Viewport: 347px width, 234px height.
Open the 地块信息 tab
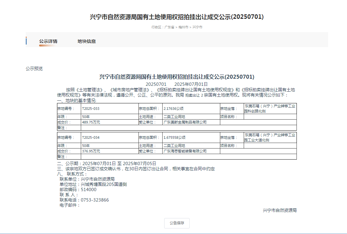87,41
